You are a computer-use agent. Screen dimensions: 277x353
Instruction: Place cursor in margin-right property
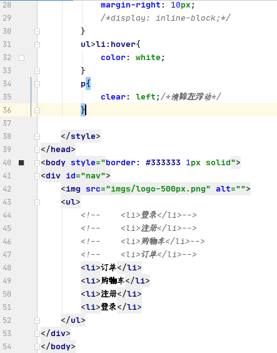click(x=131, y=5)
